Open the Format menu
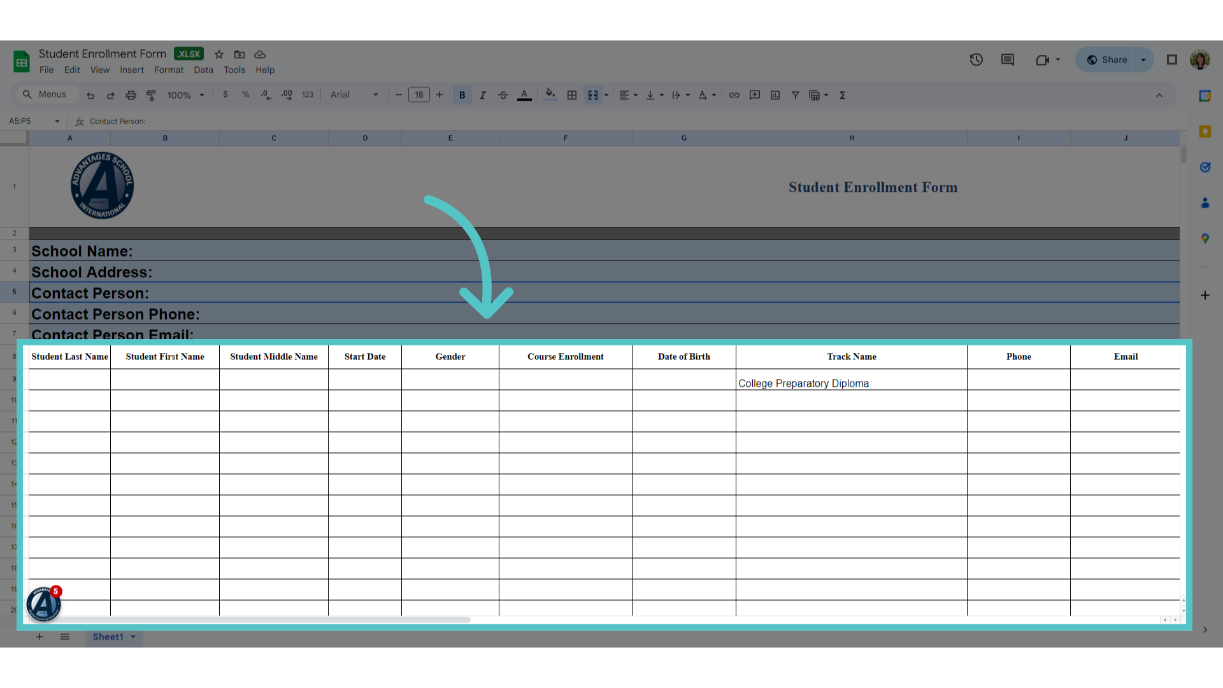The width and height of the screenshot is (1223, 688). [x=169, y=70]
